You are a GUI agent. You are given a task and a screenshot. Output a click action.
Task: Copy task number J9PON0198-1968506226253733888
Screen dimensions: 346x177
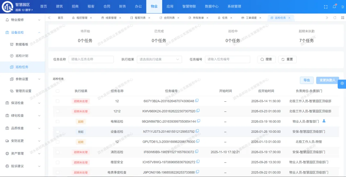(197, 172)
